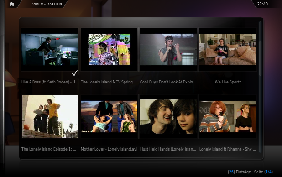Open Lonely Island ft Rihanna Shy thumbnail
This screenshot has height=177, width=282.
(x=228, y=117)
